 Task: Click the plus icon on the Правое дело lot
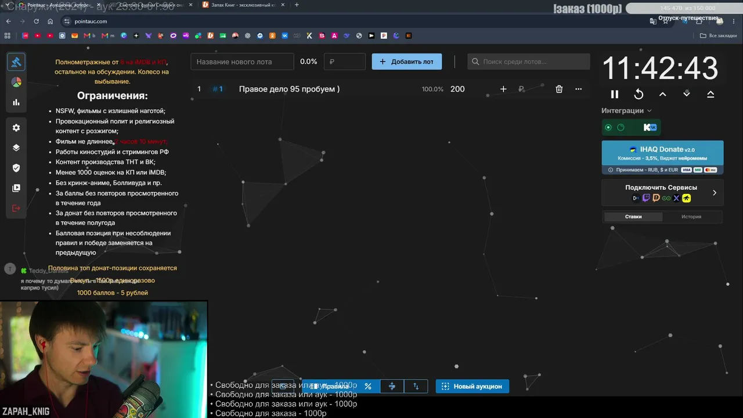point(503,89)
